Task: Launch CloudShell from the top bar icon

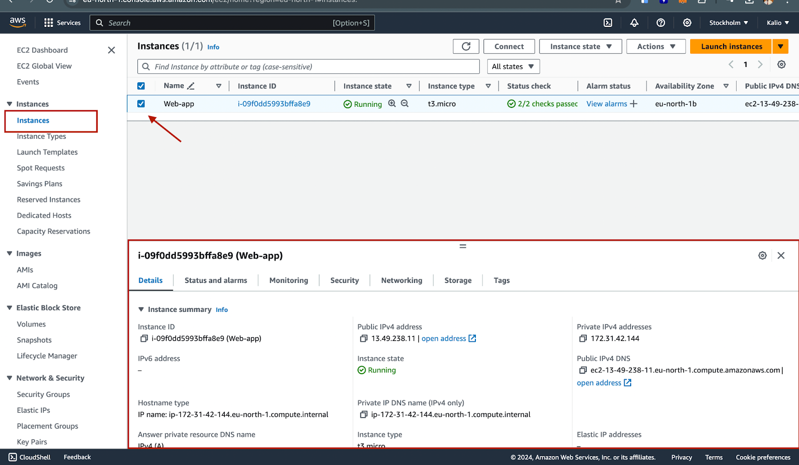Action: (x=608, y=23)
